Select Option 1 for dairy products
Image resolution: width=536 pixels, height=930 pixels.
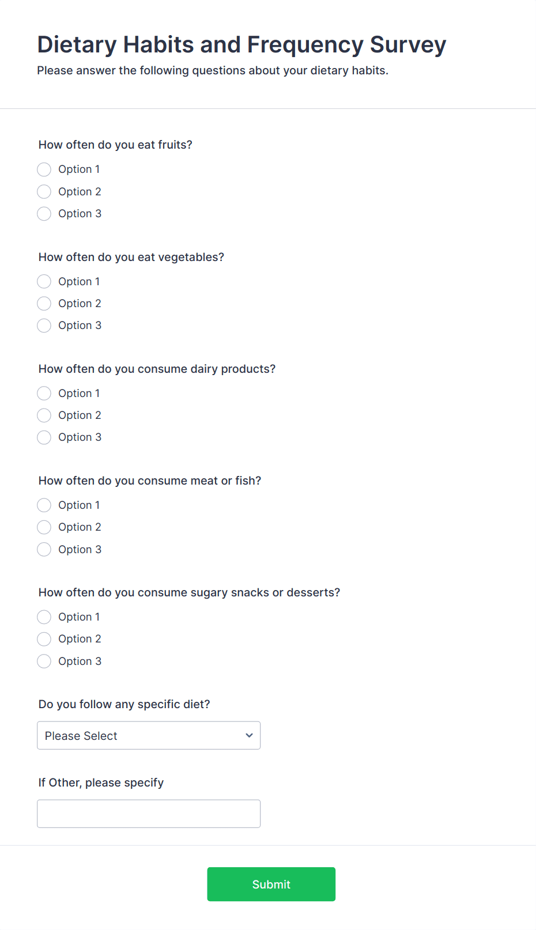44,393
